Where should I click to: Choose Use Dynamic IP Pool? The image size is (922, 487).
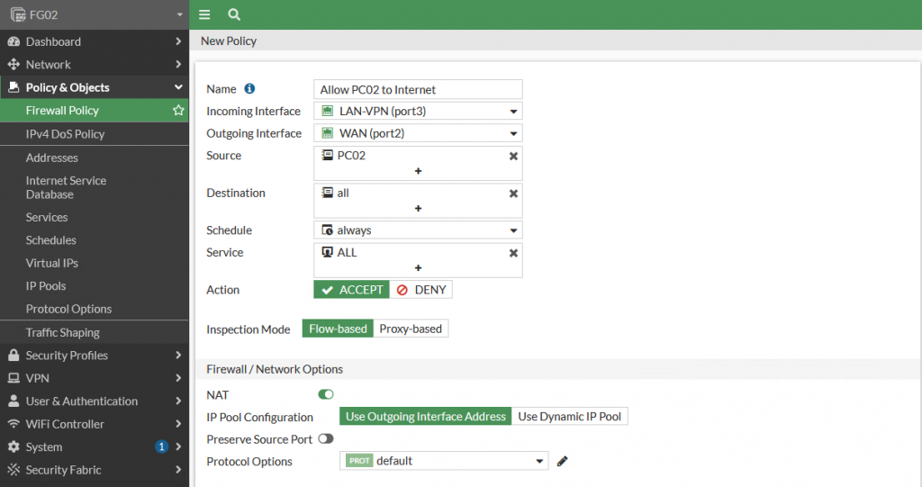[x=569, y=417]
